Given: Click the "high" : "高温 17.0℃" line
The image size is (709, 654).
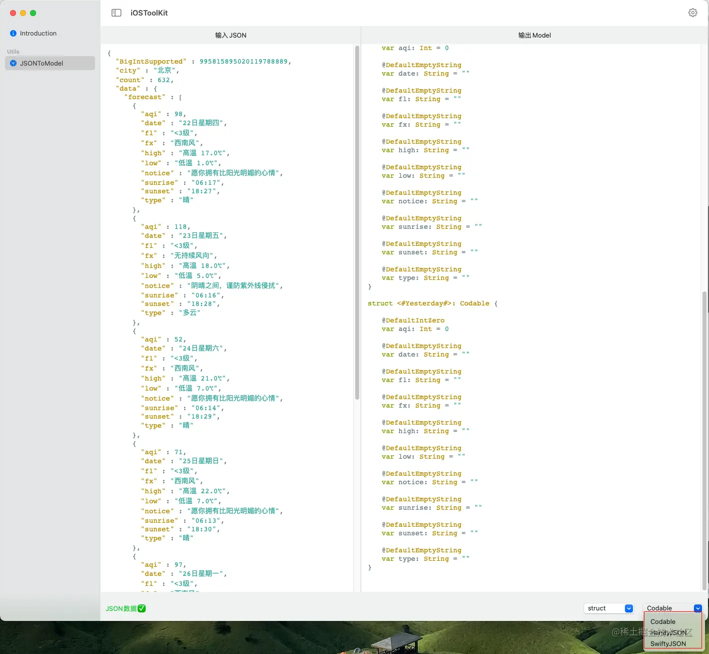Looking at the screenshot, I should coord(185,153).
